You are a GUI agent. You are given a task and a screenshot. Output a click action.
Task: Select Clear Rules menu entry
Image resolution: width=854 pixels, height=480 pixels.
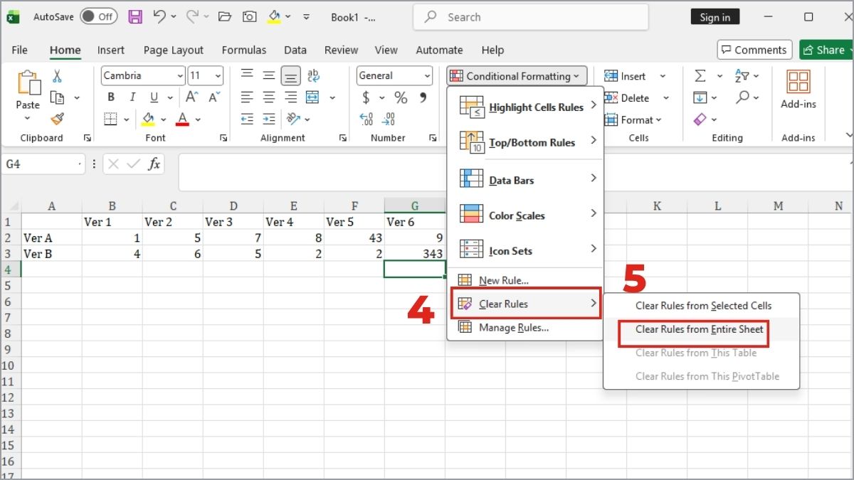[x=525, y=304]
